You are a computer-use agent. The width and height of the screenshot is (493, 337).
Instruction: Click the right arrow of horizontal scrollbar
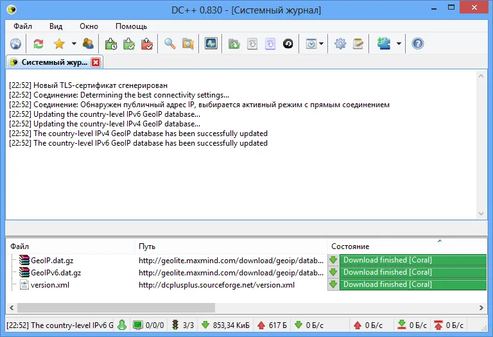481,307
